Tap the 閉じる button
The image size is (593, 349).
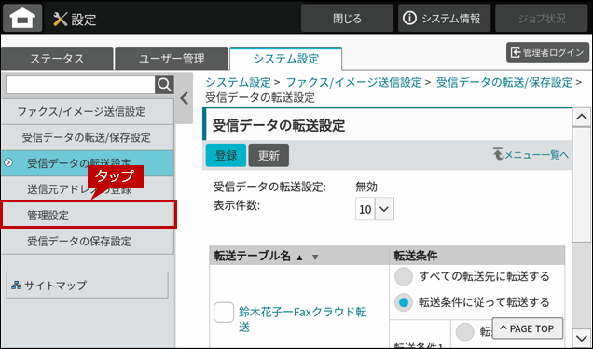click(x=347, y=18)
